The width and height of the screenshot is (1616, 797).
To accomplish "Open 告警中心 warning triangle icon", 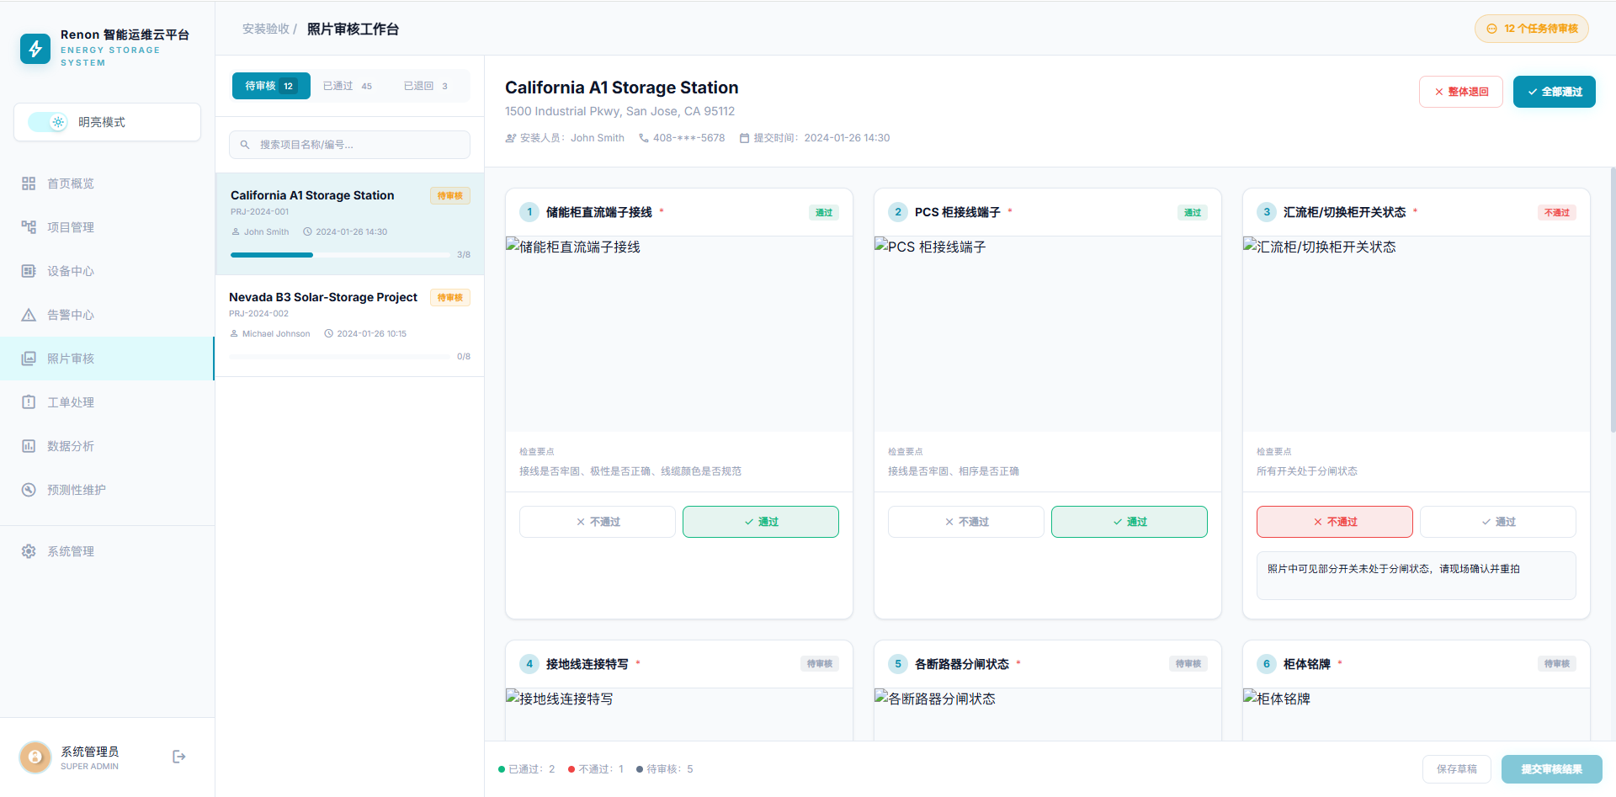I will click(29, 315).
